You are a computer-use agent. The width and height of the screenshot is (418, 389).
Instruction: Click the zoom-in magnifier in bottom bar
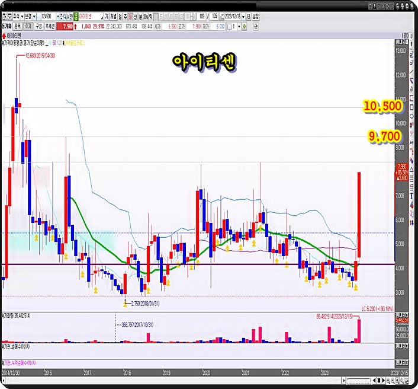(x=388, y=381)
